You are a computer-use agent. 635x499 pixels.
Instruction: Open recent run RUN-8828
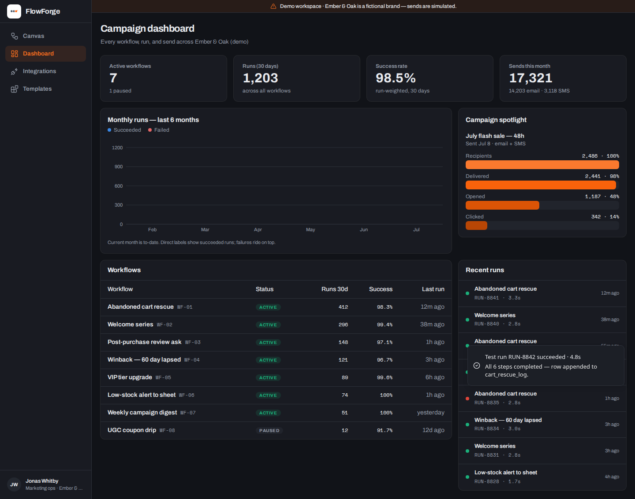(542, 477)
